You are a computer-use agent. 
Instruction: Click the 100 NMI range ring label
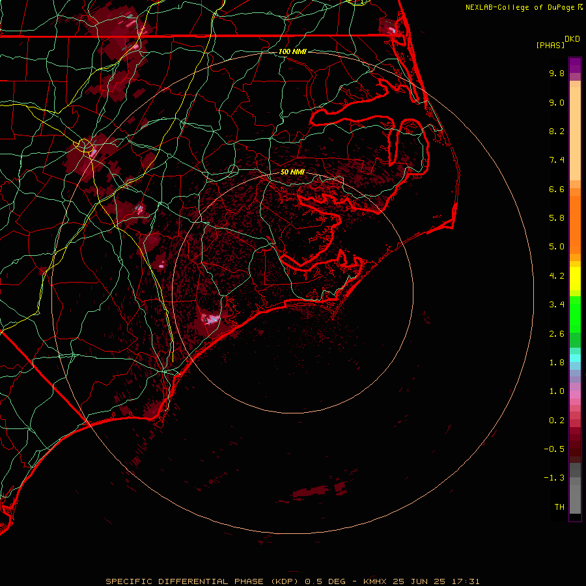tap(292, 51)
